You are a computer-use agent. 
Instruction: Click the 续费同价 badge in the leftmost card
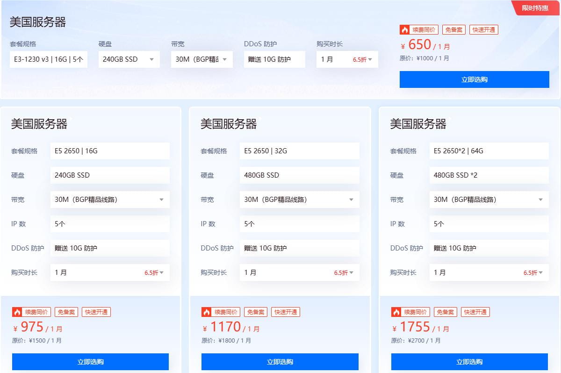point(38,312)
